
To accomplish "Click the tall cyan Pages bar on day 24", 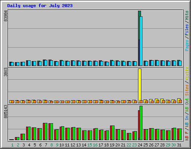I will click(141, 41).
